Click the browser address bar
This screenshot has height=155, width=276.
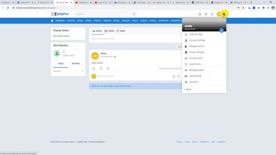pyautogui.click(x=123, y=8)
